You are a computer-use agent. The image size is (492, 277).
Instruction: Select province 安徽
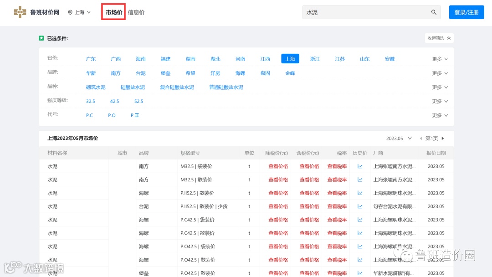point(389,59)
